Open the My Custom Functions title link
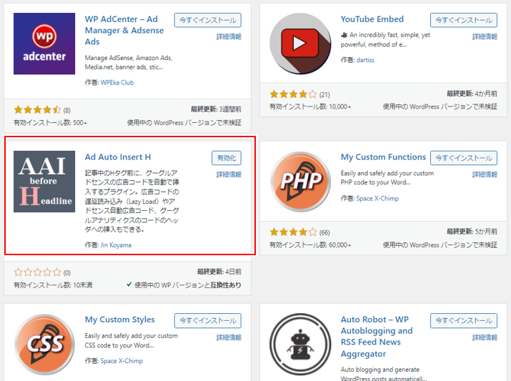Viewport: 511px width, 381px height. click(383, 157)
